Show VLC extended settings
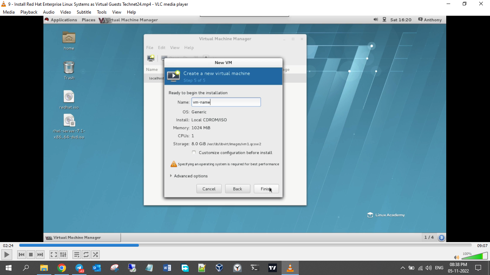The image size is (490, 275). tap(63, 255)
